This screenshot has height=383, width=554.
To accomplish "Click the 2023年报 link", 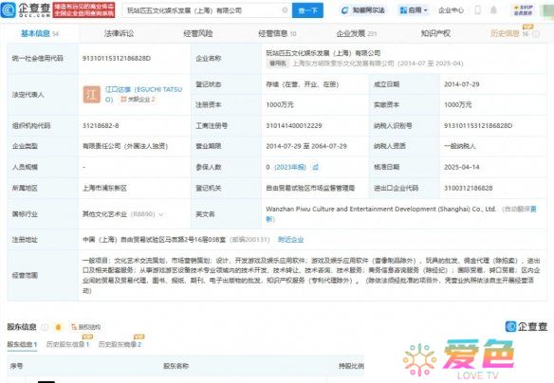I will pos(290,167).
